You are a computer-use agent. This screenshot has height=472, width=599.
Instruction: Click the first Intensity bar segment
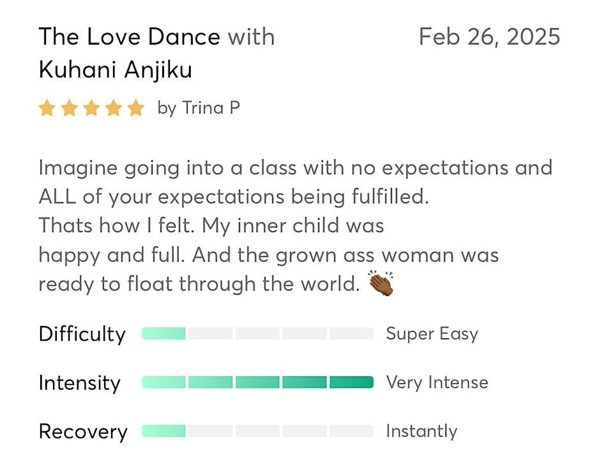[x=164, y=382]
